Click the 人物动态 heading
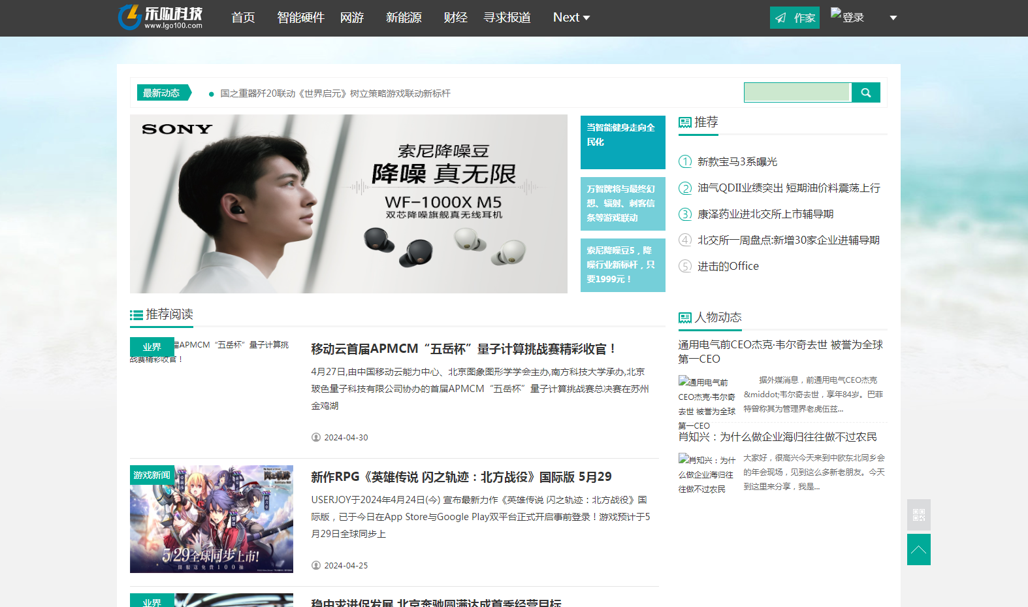This screenshot has height=607, width=1028. (718, 317)
